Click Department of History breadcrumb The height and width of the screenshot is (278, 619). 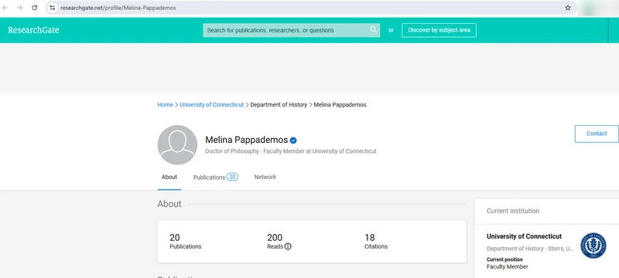click(279, 105)
